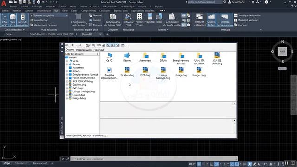Expand DIRAA folder tree node
Viewport: 297px width, 167px height.
tap(67, 71)
